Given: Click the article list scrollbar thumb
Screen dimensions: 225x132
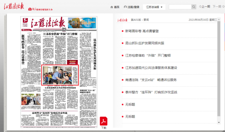Looking at the screenshot, I should pos(219,69).
